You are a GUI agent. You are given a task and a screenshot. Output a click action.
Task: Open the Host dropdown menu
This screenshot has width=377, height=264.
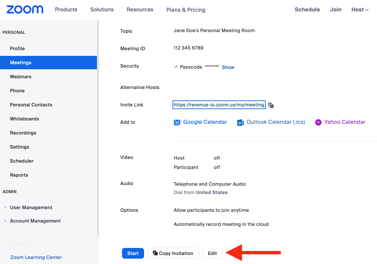coord(360,10)
